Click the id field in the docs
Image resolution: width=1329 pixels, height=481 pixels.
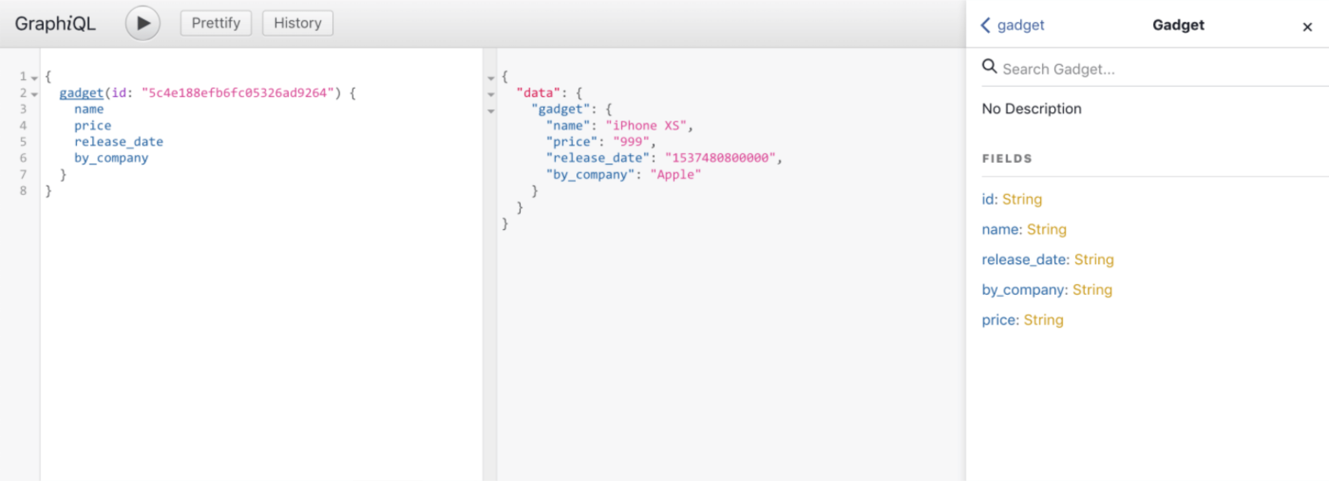[988, 199]
